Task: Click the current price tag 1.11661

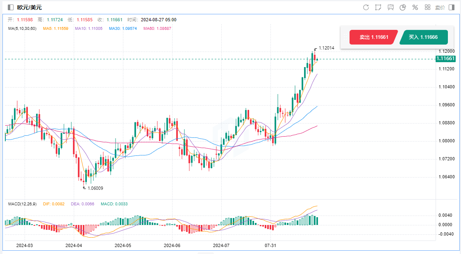Action: point(445,58)
